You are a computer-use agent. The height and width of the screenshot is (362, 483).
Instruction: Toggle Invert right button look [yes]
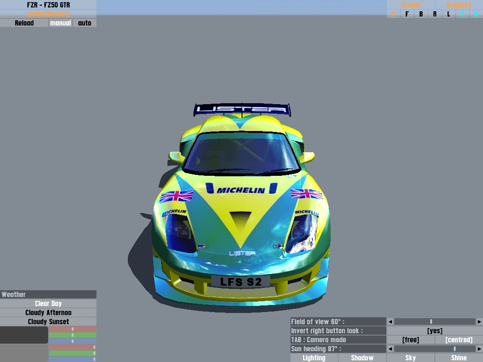point(434,330)
